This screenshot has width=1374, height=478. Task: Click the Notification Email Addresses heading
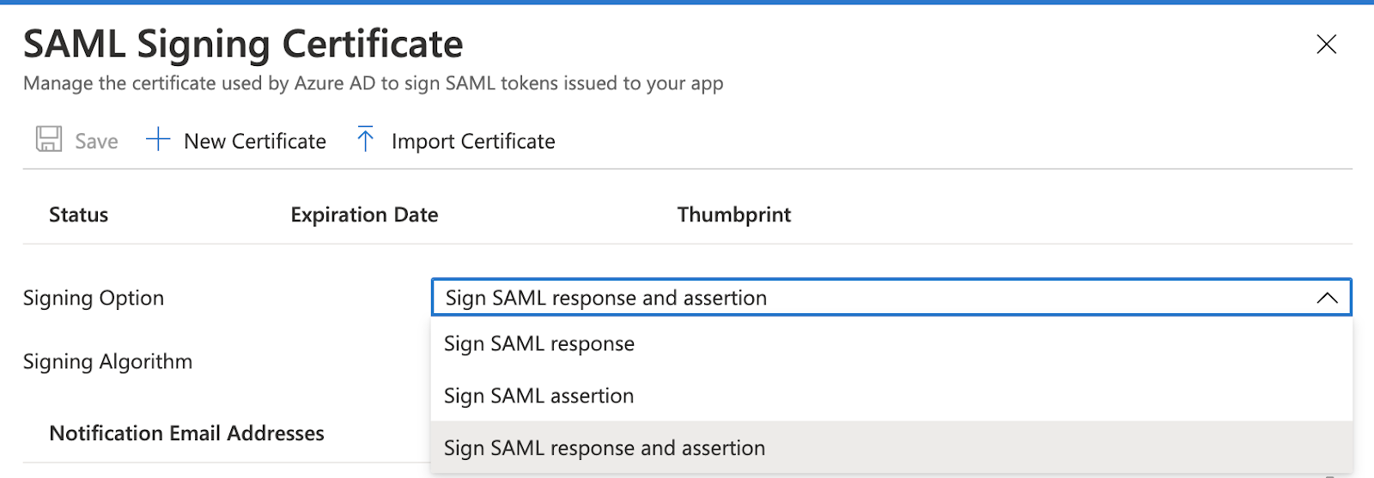186,433
